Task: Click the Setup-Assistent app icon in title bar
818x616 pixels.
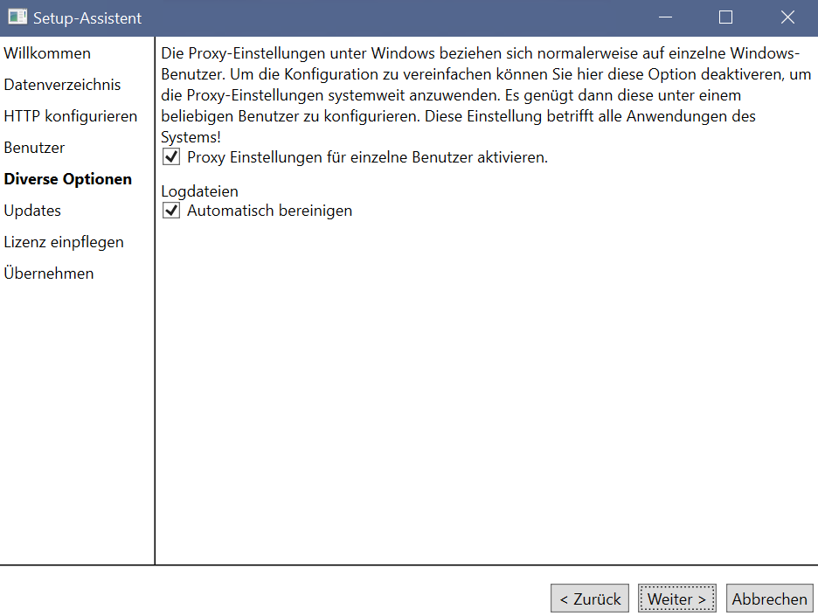Action: click(17, 17)
